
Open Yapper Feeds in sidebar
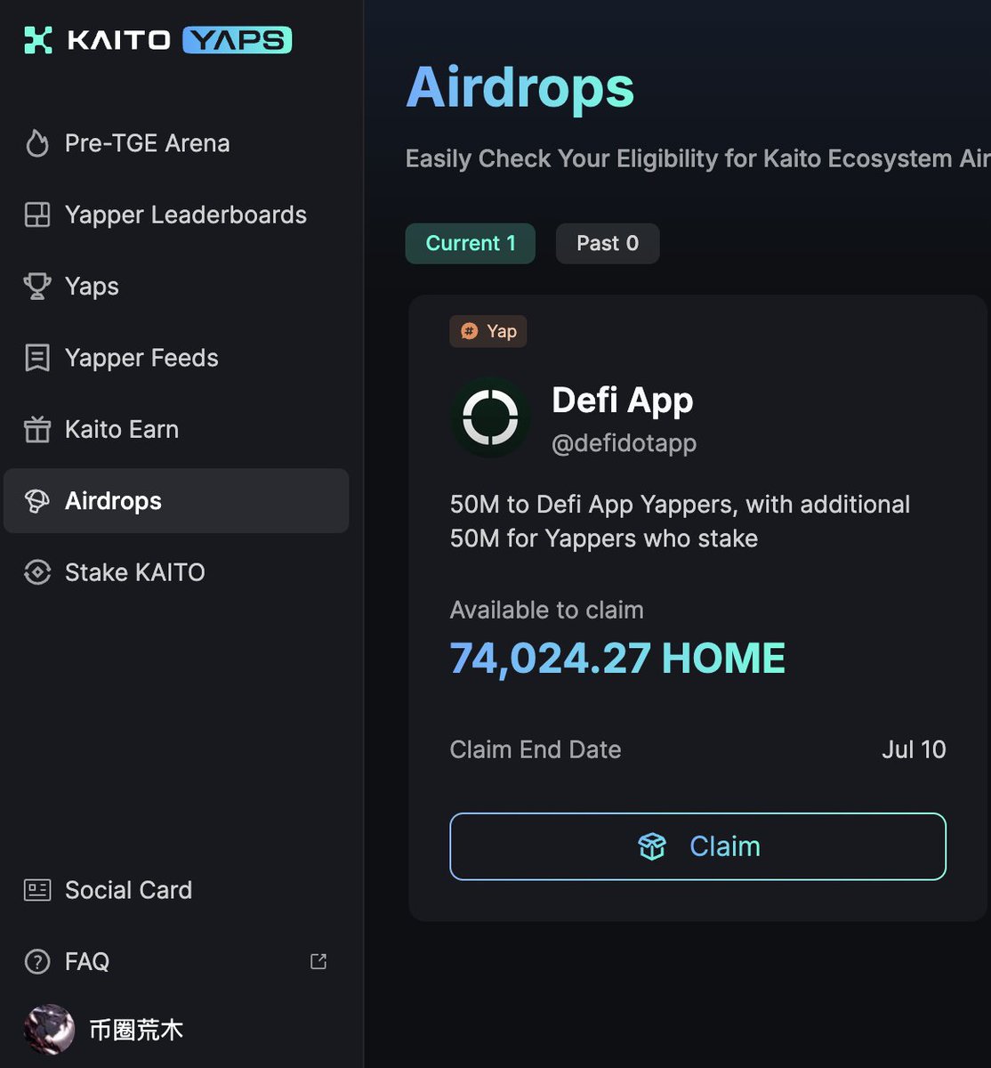[176, 358]
